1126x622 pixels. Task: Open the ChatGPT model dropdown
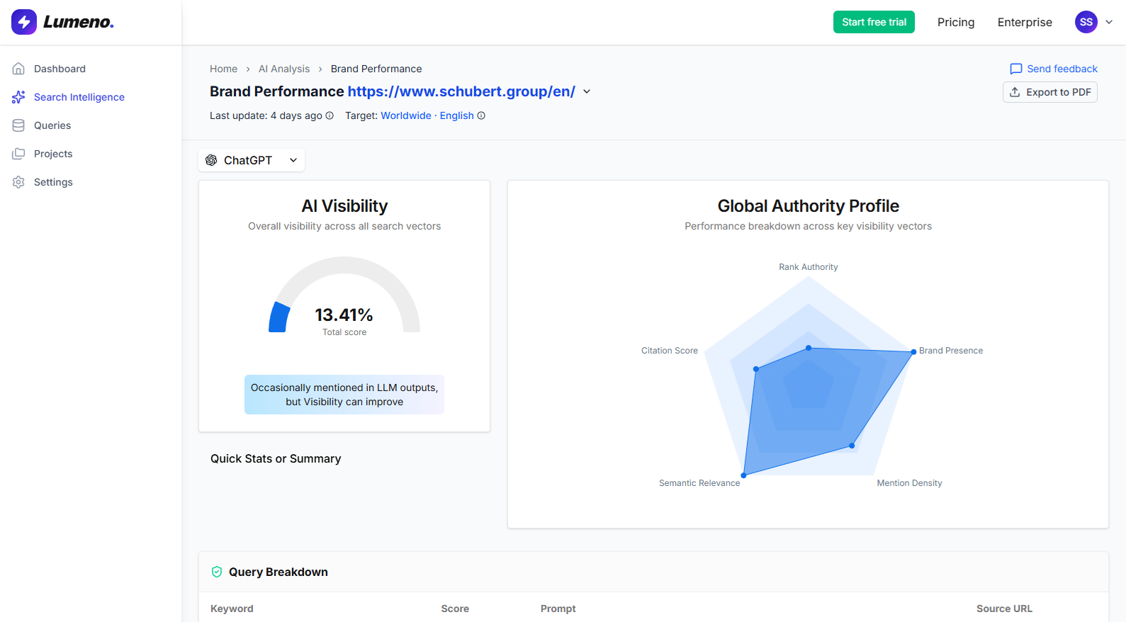(252, 160)
